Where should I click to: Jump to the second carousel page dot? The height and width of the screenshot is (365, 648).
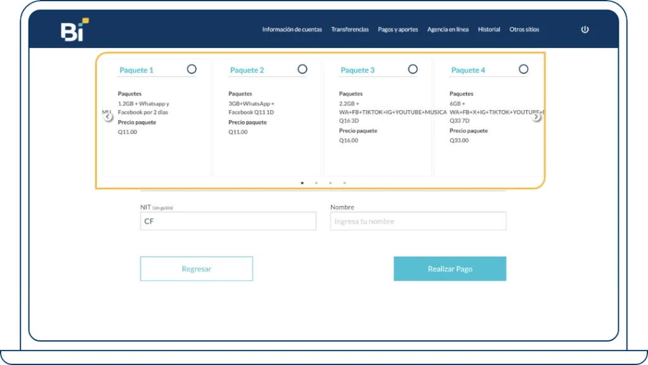point(316,183)
